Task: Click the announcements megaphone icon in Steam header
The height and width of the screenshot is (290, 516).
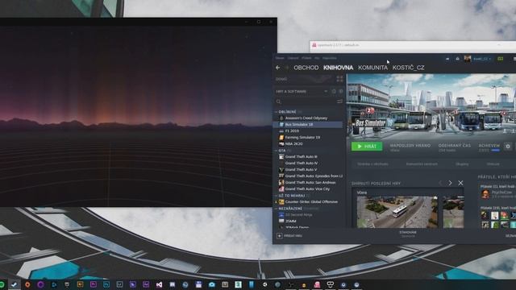Action: (x=447, y=59)
